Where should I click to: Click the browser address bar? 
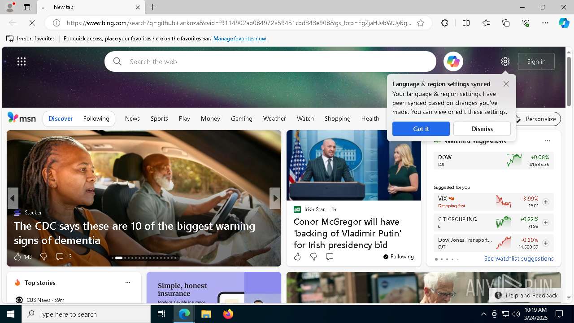[x=238, y=23]
